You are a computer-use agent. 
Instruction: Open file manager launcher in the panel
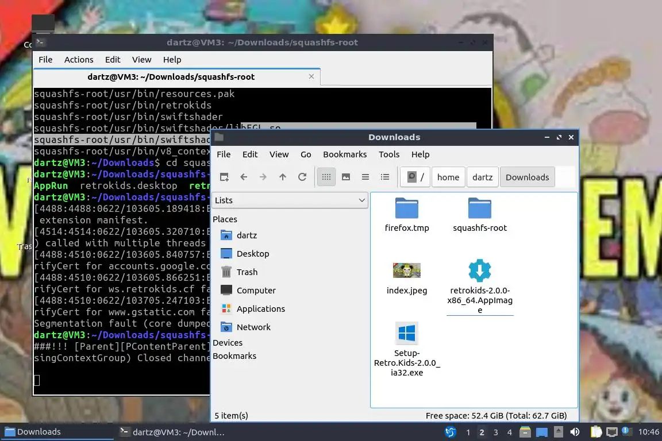point(525,432)
